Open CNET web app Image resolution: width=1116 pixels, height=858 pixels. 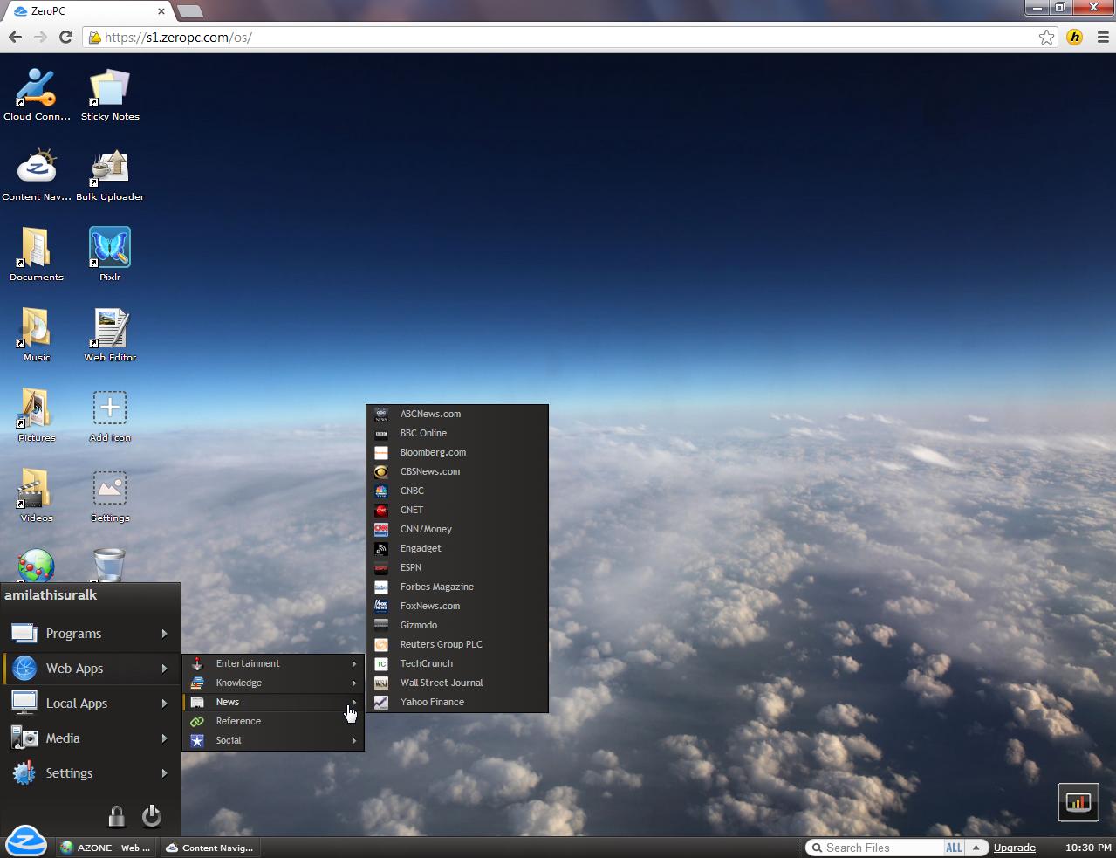tap(457, 510)
